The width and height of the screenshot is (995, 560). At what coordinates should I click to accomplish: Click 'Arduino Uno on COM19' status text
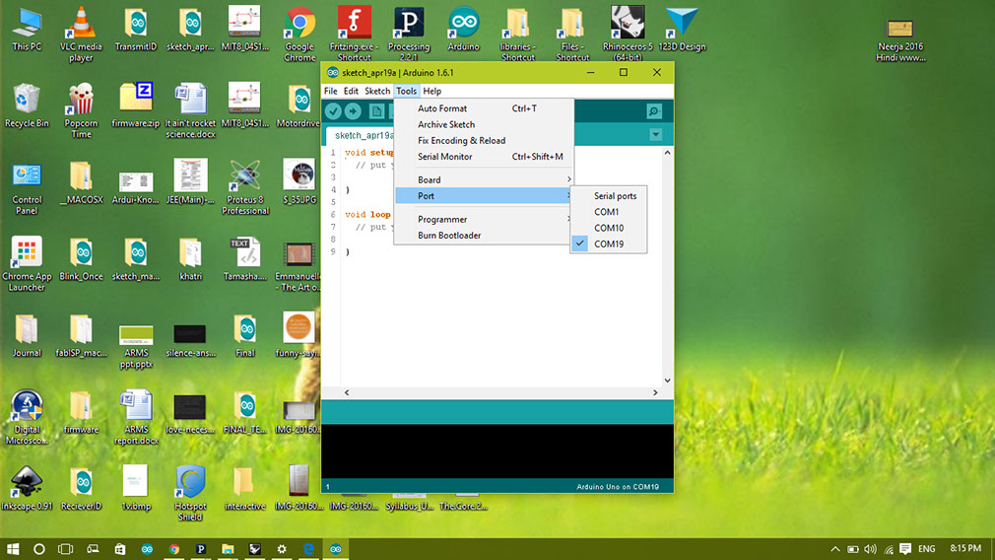coord(618,487)
